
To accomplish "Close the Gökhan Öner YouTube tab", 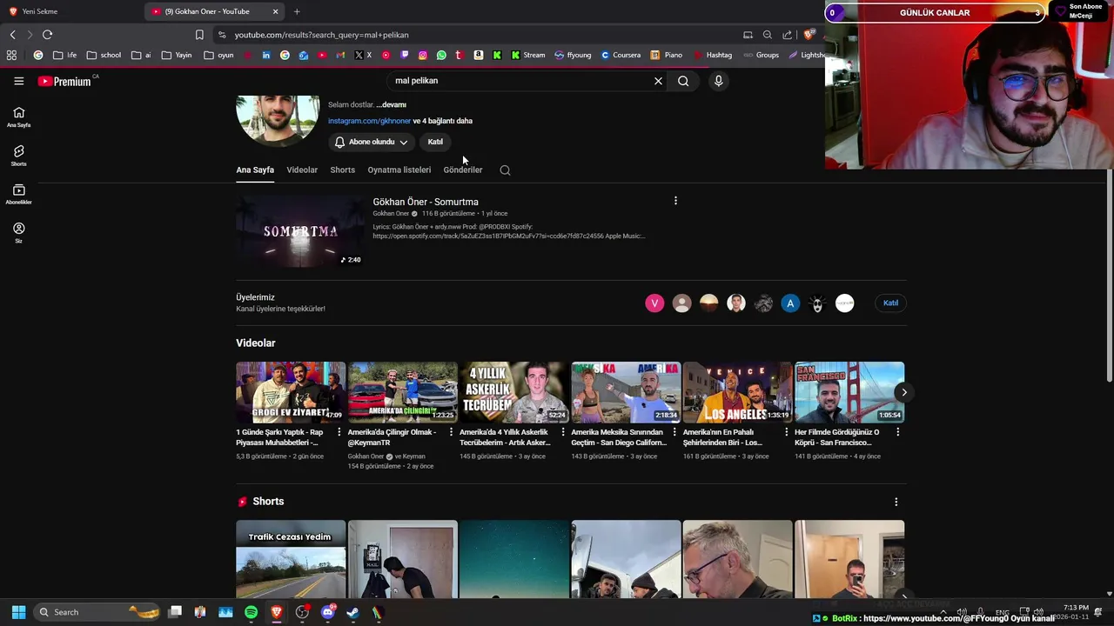I will point(276,11).
